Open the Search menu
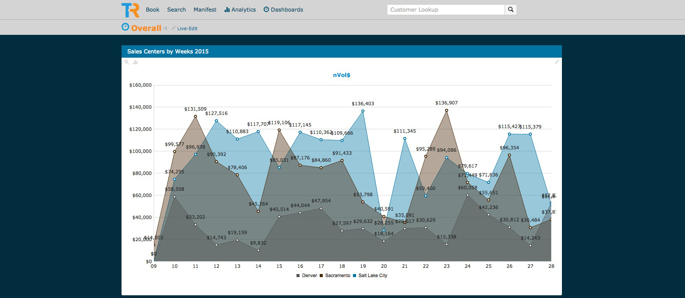The width and height of the screenshot is (685, 298). [176, 10]
